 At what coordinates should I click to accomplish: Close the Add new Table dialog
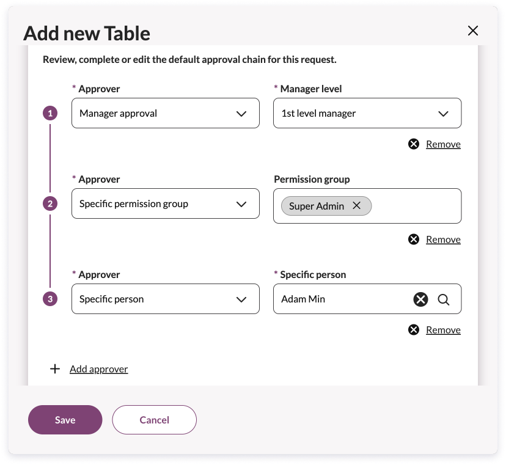pyautogui.click(x=473, y=31)
